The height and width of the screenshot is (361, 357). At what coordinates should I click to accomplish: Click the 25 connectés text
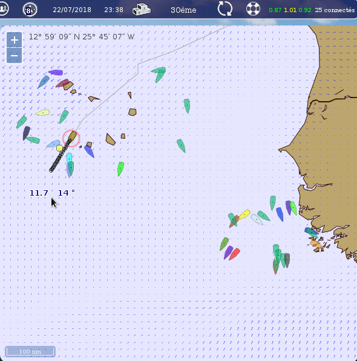(335, 10)
